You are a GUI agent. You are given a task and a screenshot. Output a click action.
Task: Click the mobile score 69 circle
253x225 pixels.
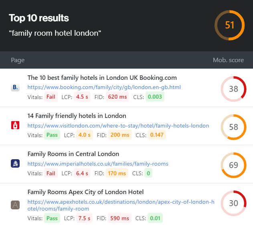(x=233, y=165)
